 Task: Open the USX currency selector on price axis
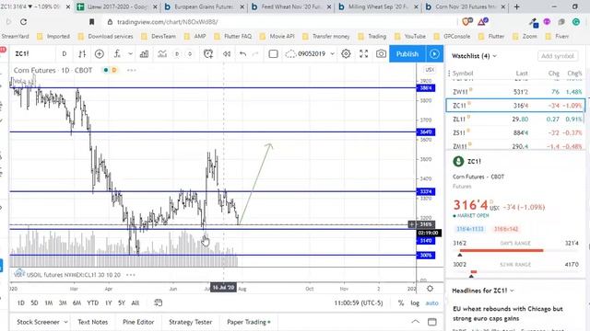coord(430,70)
